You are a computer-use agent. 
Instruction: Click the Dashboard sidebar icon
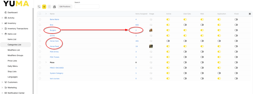pos(6,12)
